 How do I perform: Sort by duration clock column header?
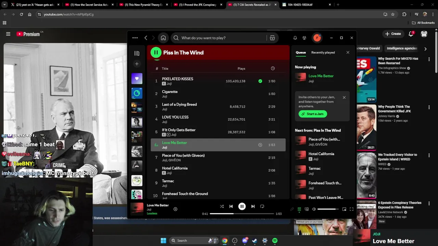[273, 68]
